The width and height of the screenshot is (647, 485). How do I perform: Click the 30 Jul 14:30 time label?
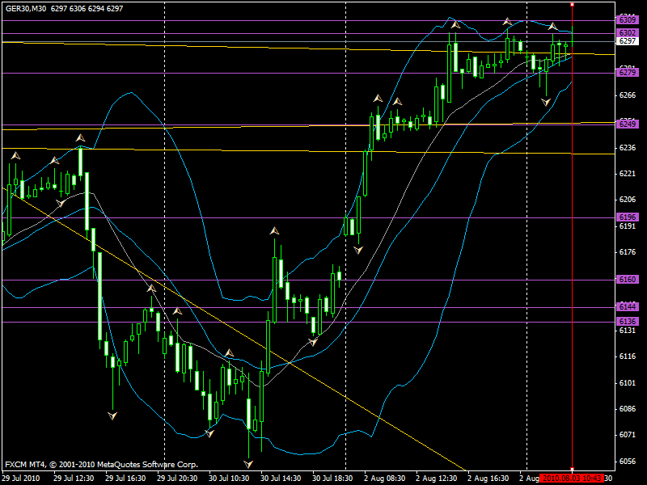coord(281,479)
